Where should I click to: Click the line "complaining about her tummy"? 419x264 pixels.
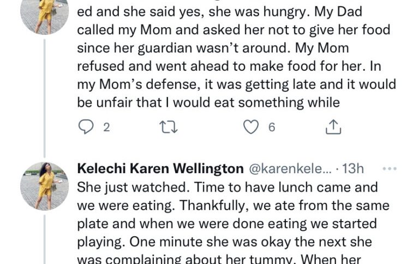click(229, 259)
